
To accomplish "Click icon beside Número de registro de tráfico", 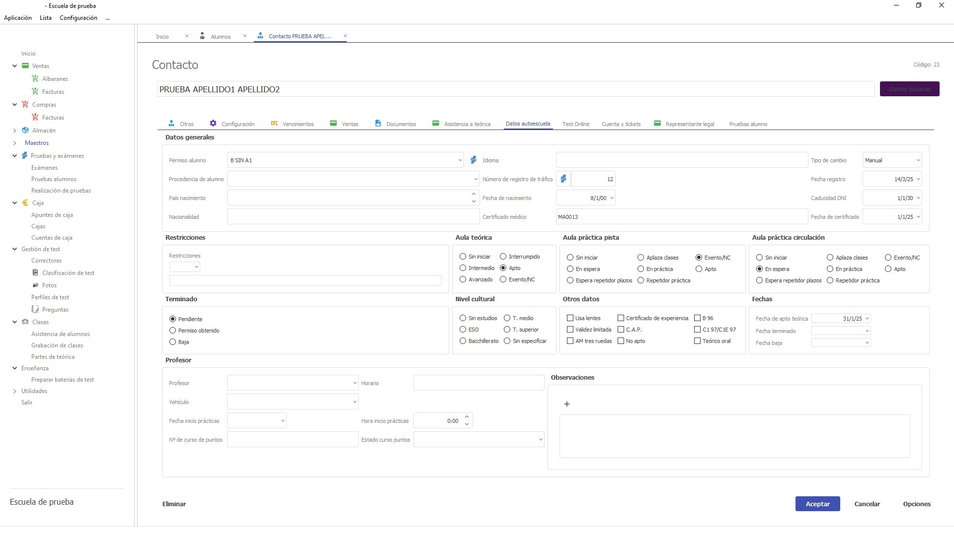I will tap(563, 179).
